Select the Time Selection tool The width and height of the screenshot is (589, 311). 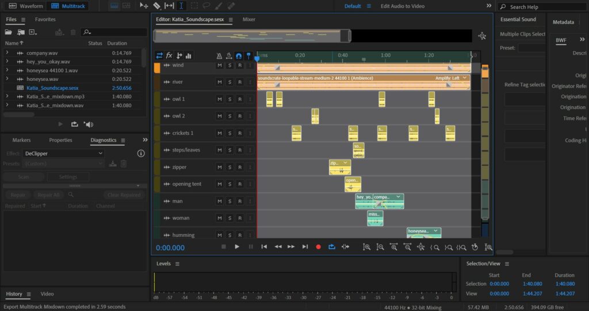[182, 6]
